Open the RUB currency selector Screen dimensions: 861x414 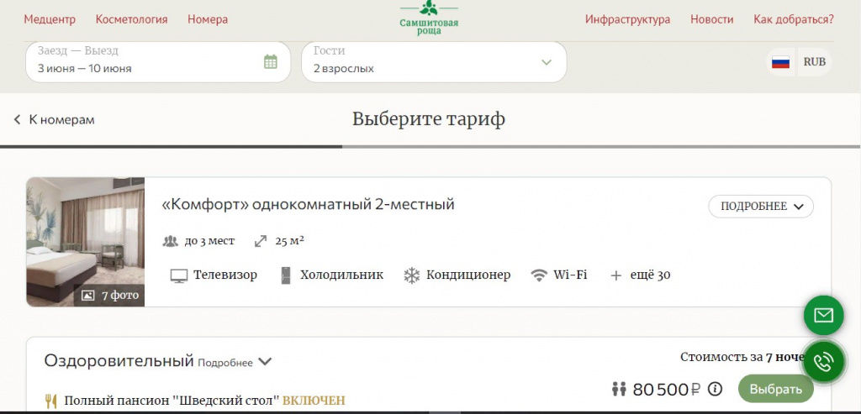click(x=814, y=62)
